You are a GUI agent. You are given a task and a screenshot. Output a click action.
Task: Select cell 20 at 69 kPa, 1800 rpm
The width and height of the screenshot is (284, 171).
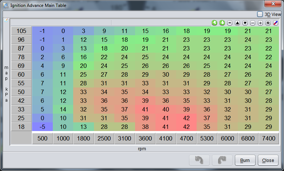[x=83, y=66]
